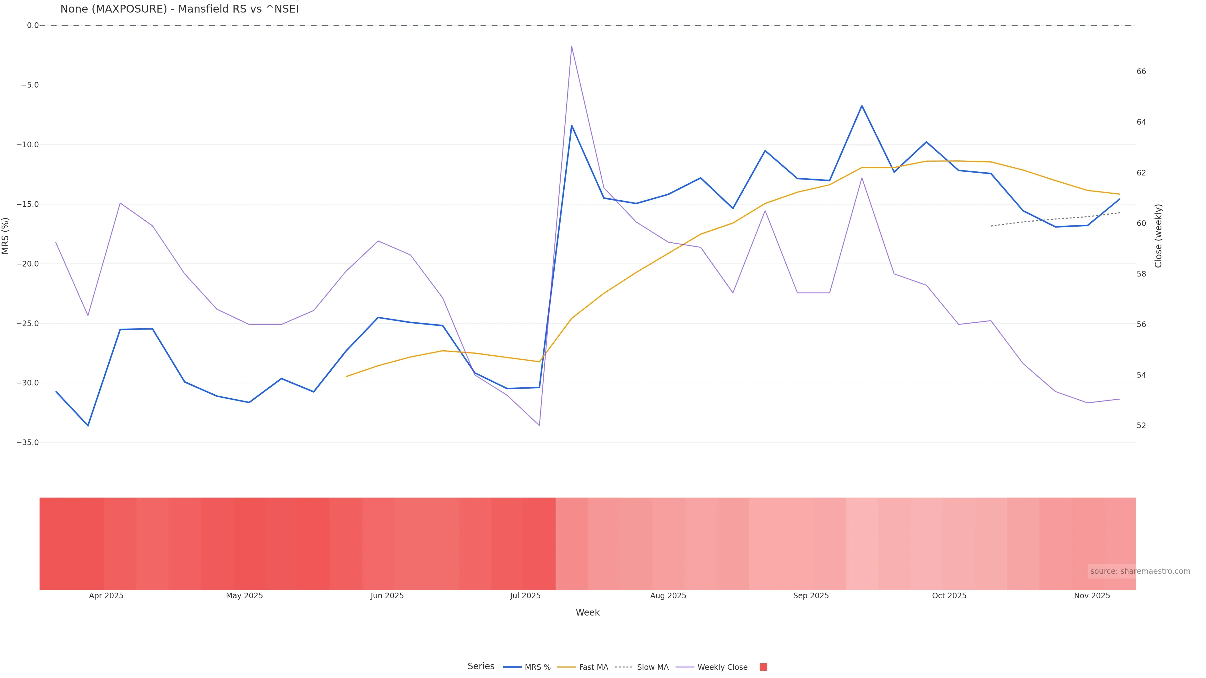1206x678 pixels.
Task: Click the Series legend title
Action: coord(481,666)
